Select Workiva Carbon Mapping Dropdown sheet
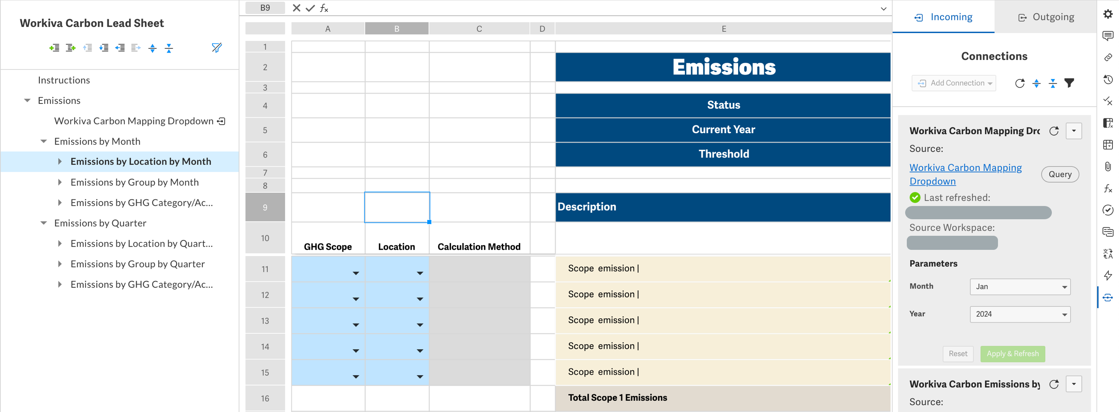This screenshot has height=412, width=1119. pos(134,121)
